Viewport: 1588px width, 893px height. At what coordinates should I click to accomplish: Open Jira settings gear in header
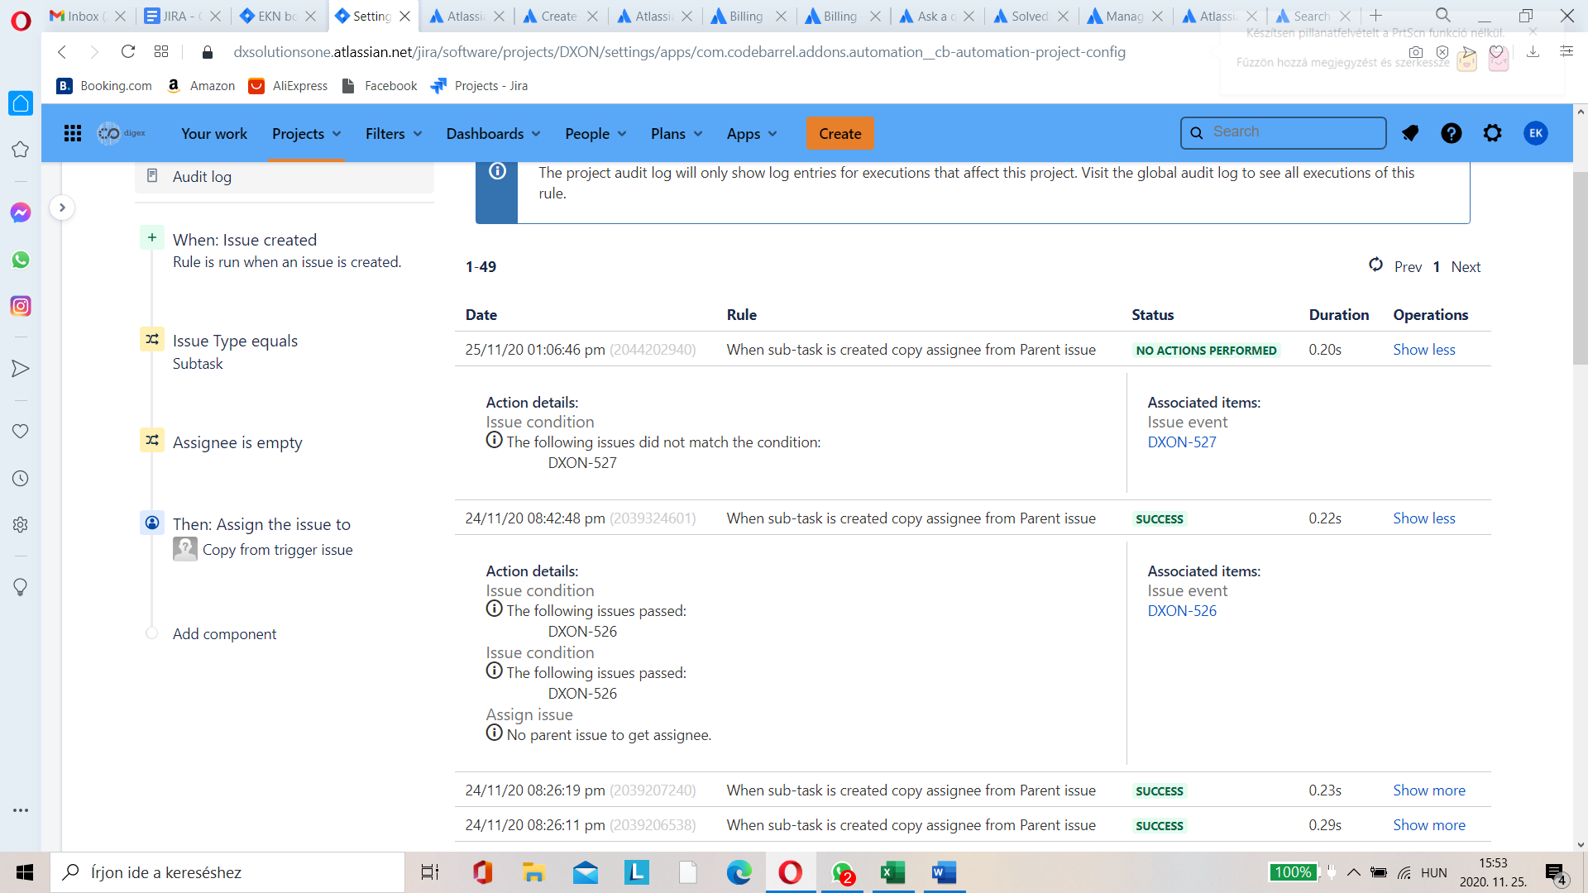click(x=1492, y=133)
